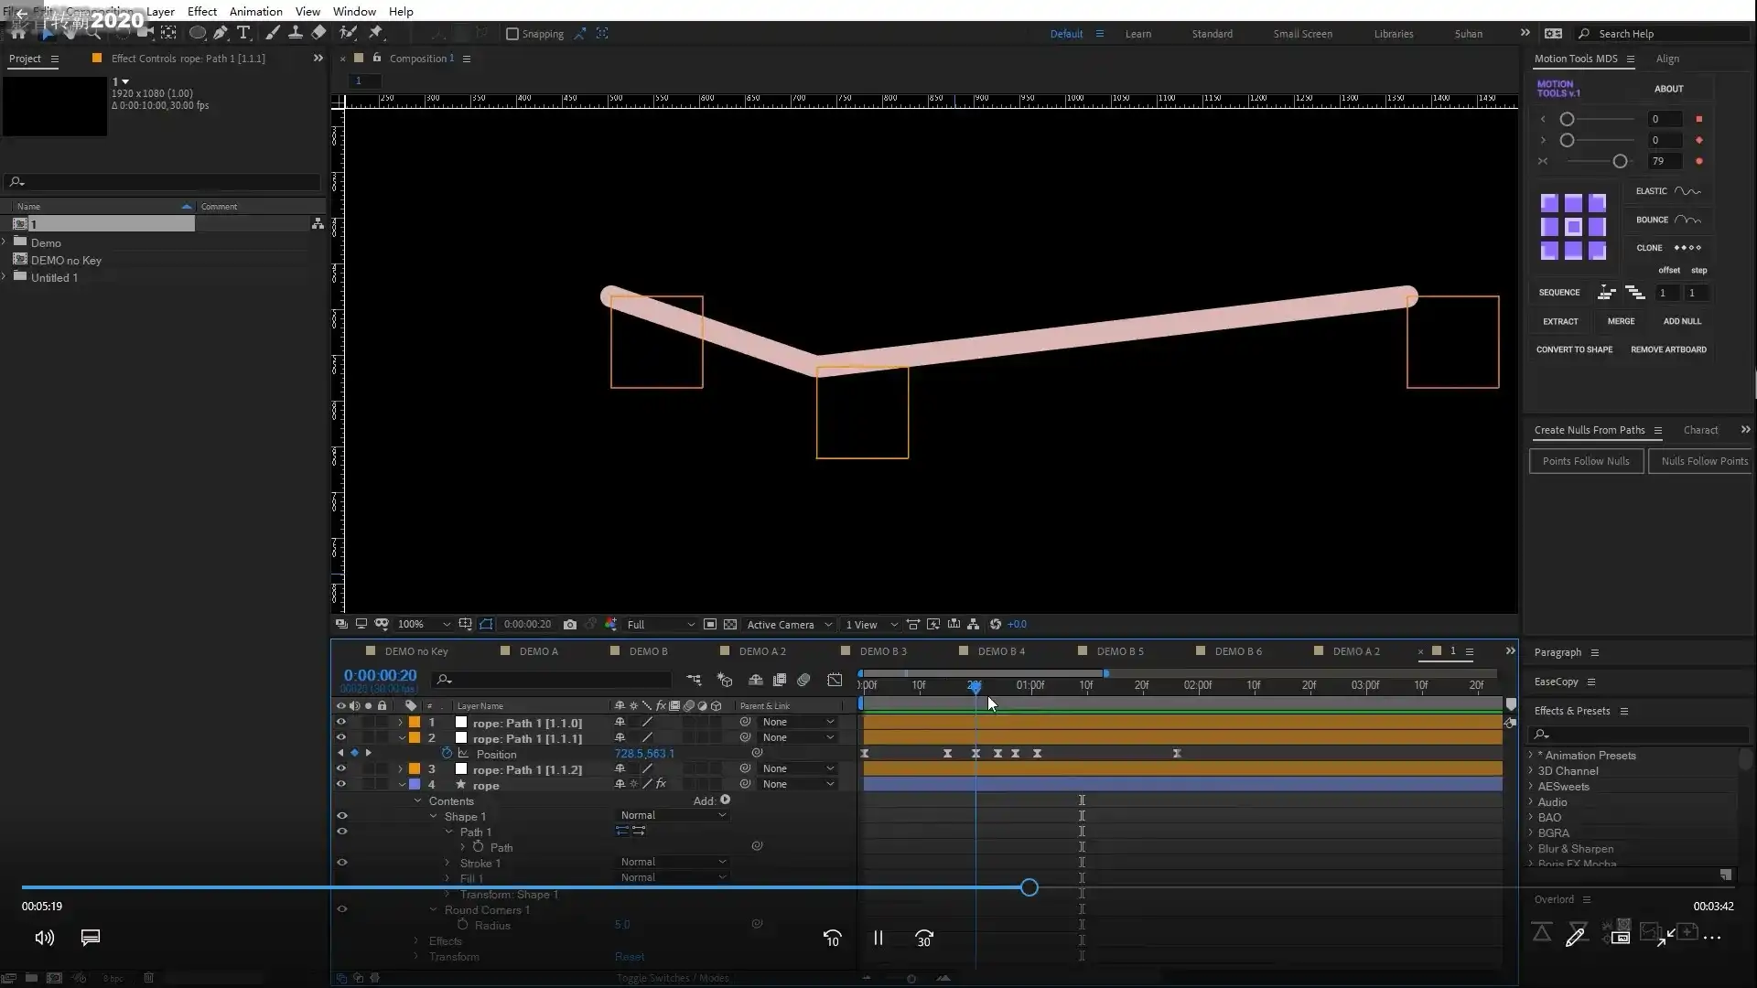Click the Bounce curve icon

[1687, 220]
